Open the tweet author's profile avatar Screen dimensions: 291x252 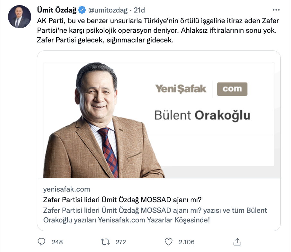tap(19, 17)
